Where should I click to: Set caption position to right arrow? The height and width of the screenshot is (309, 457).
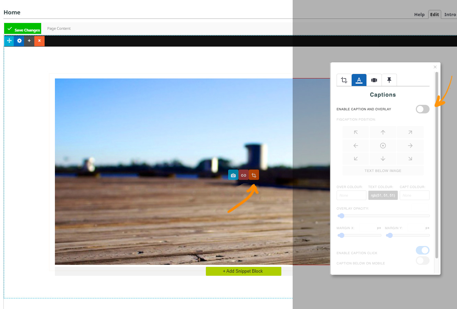point(410,146)
